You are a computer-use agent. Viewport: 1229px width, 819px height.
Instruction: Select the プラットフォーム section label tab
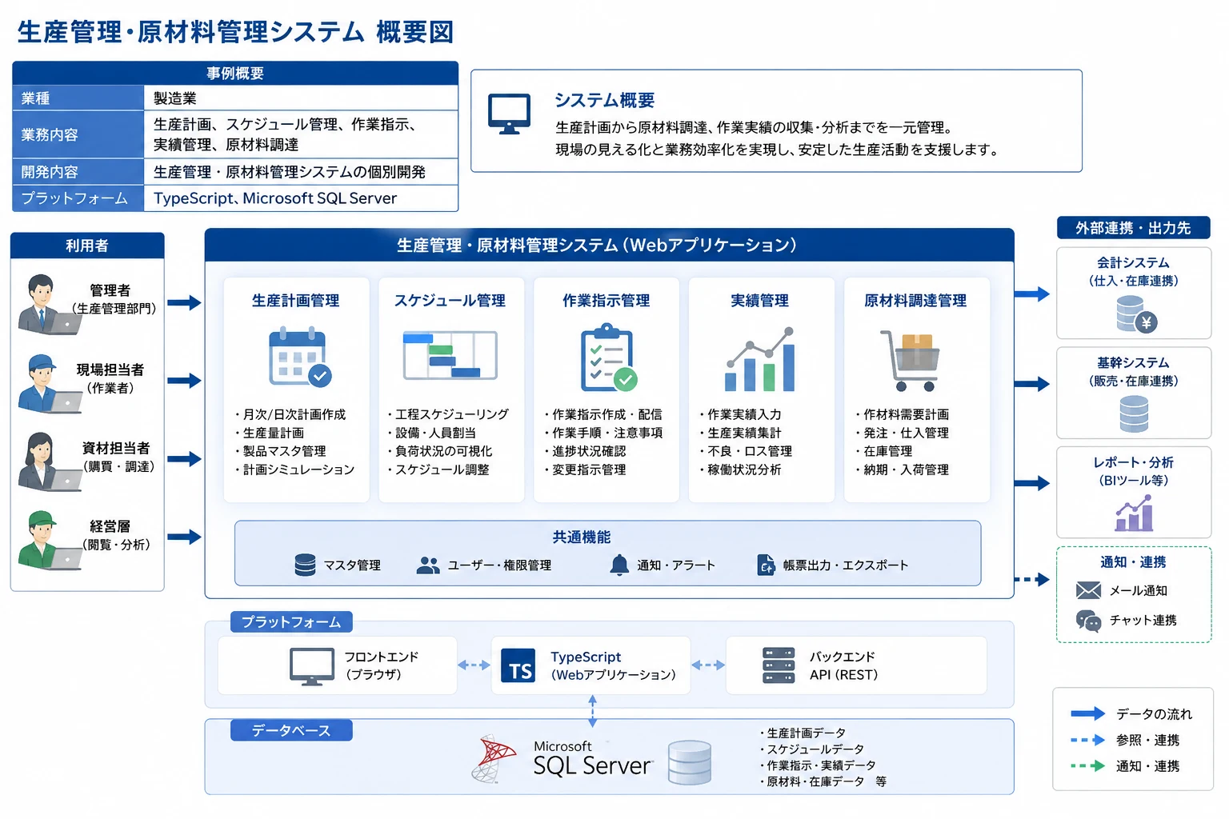[x=291, y=621]
